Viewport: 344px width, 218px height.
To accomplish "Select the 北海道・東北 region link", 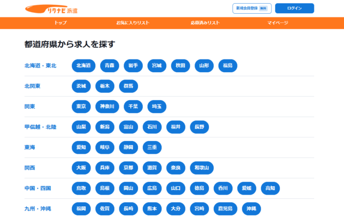I will (40, 66).
